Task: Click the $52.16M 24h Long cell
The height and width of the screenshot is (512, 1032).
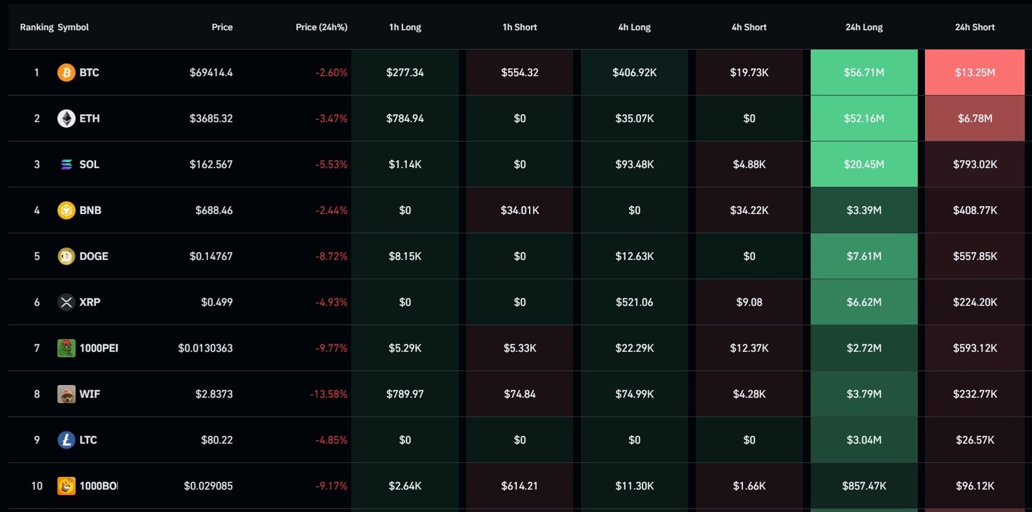Action: tap(864, 118)
